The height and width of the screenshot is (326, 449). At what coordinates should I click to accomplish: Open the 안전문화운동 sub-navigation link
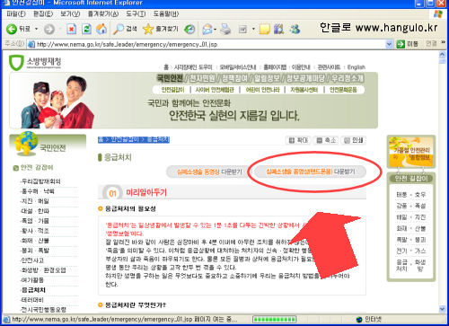click(343, 90)
